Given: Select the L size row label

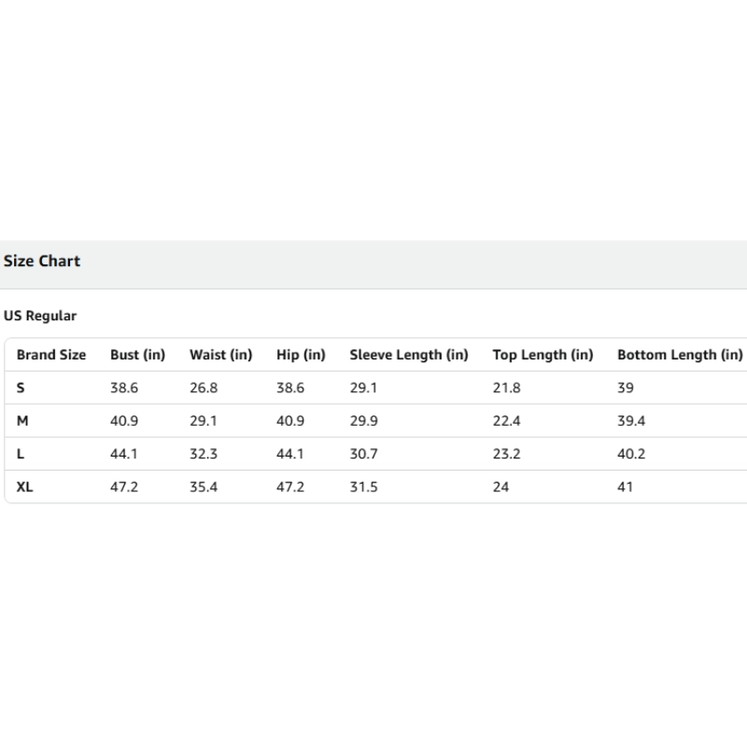Looking at the screenshot, I should [21, 454].
